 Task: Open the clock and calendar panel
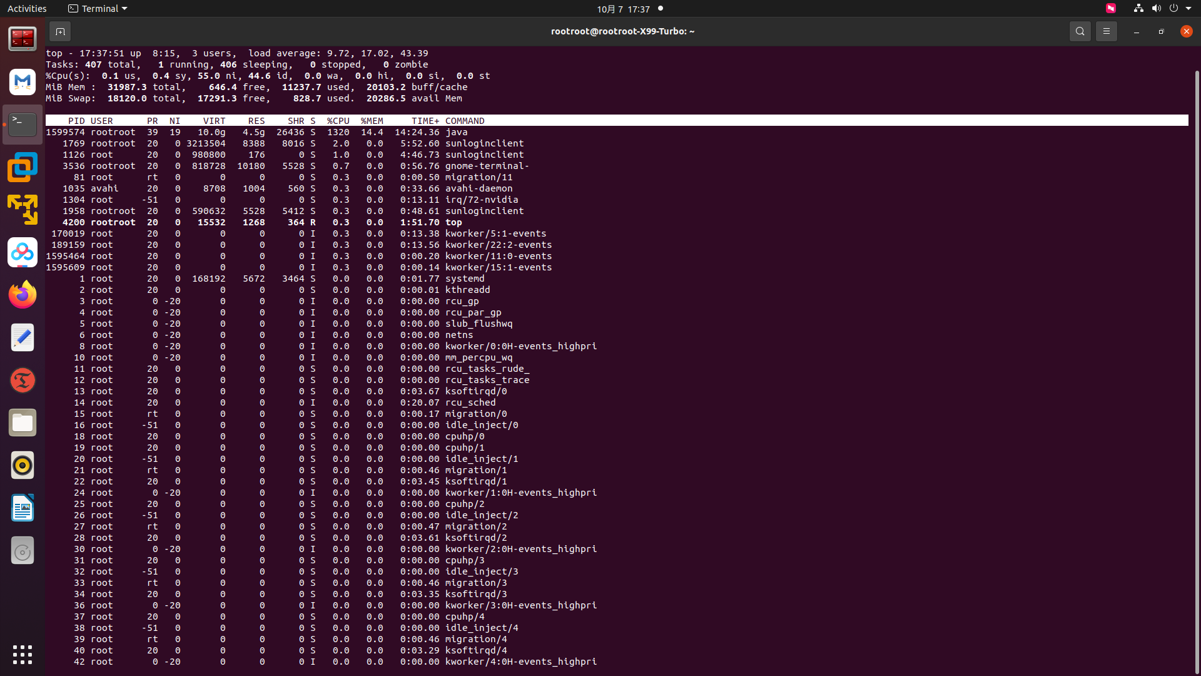tap(623, 9)
